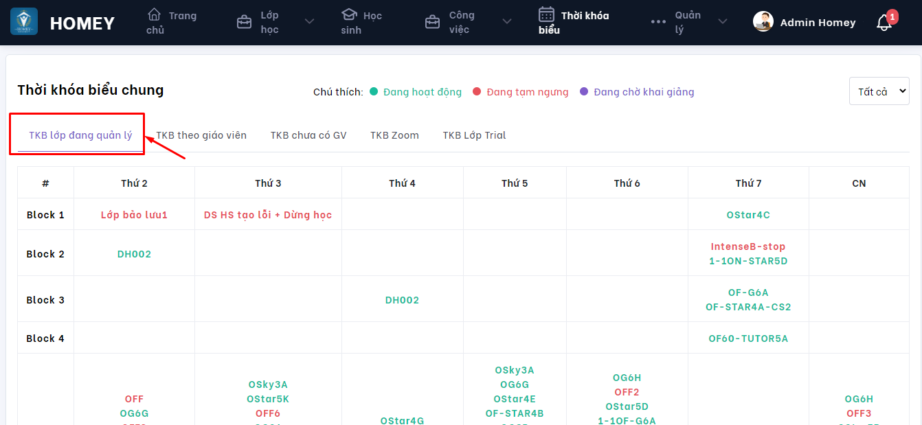Image resolution: width=922 pixels, height=425 pixels.
Task: Click the calendar icon for Thời khóa biểu
Action: pos(546,14)
